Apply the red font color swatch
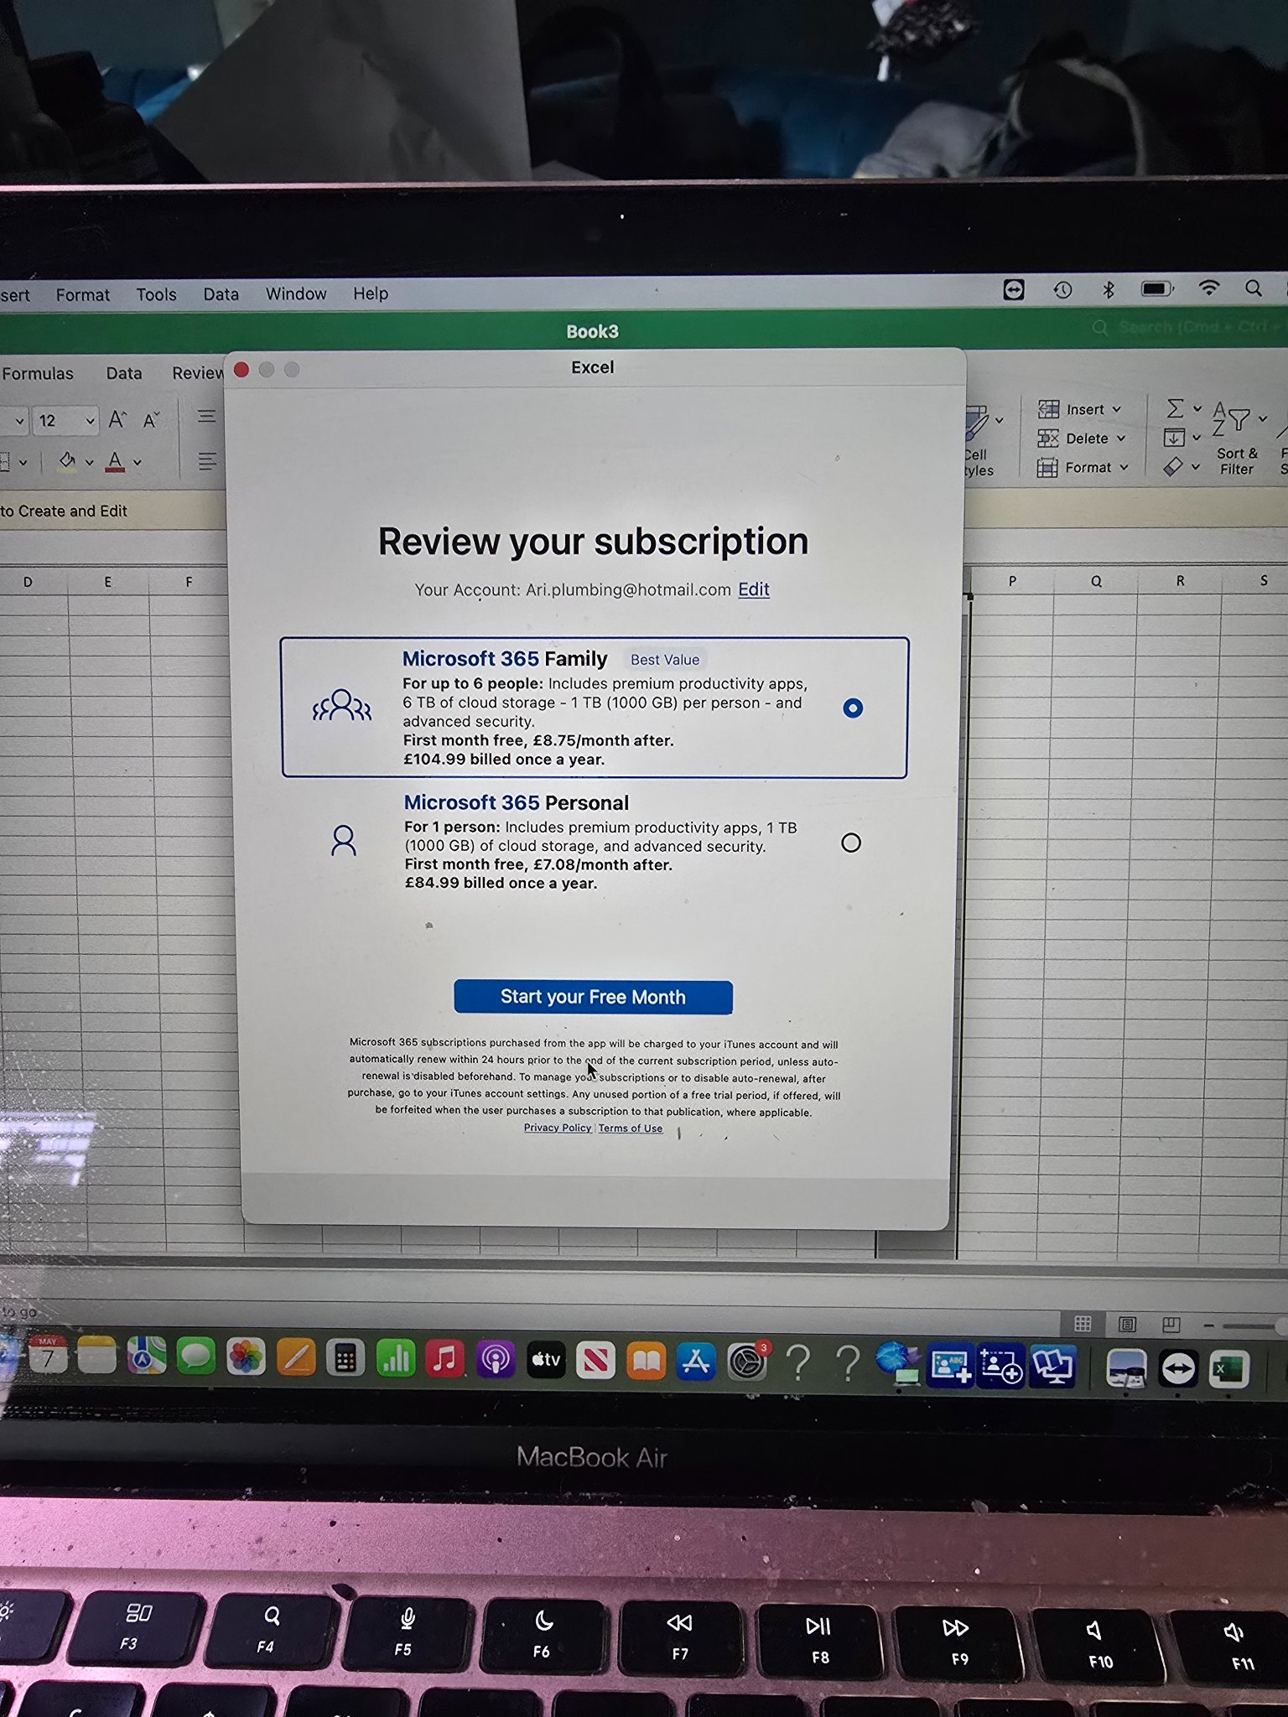 coord(116,462)
